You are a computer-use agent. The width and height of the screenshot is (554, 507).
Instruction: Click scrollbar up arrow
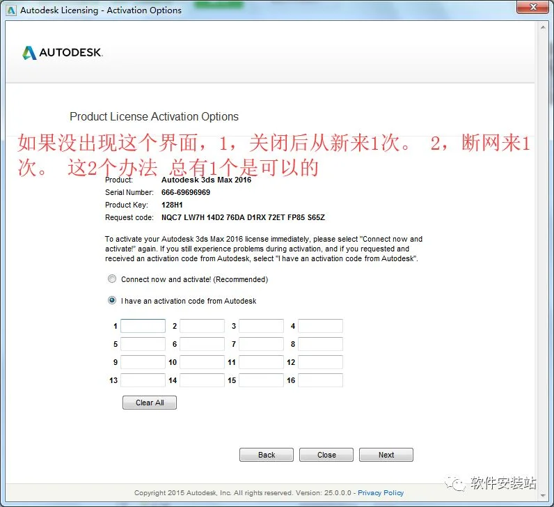(x=543, y=27)
